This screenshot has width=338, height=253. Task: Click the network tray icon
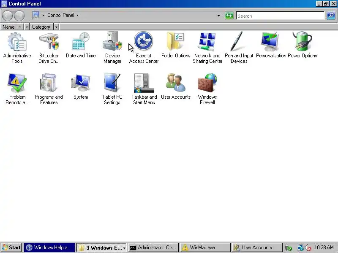pyautogui.click(x=300, y=248)
